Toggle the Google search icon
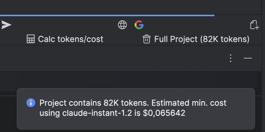 click(x=139, y=25)
